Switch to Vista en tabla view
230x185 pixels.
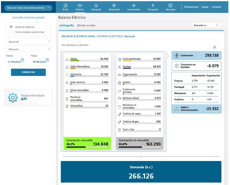coord(86,26)
